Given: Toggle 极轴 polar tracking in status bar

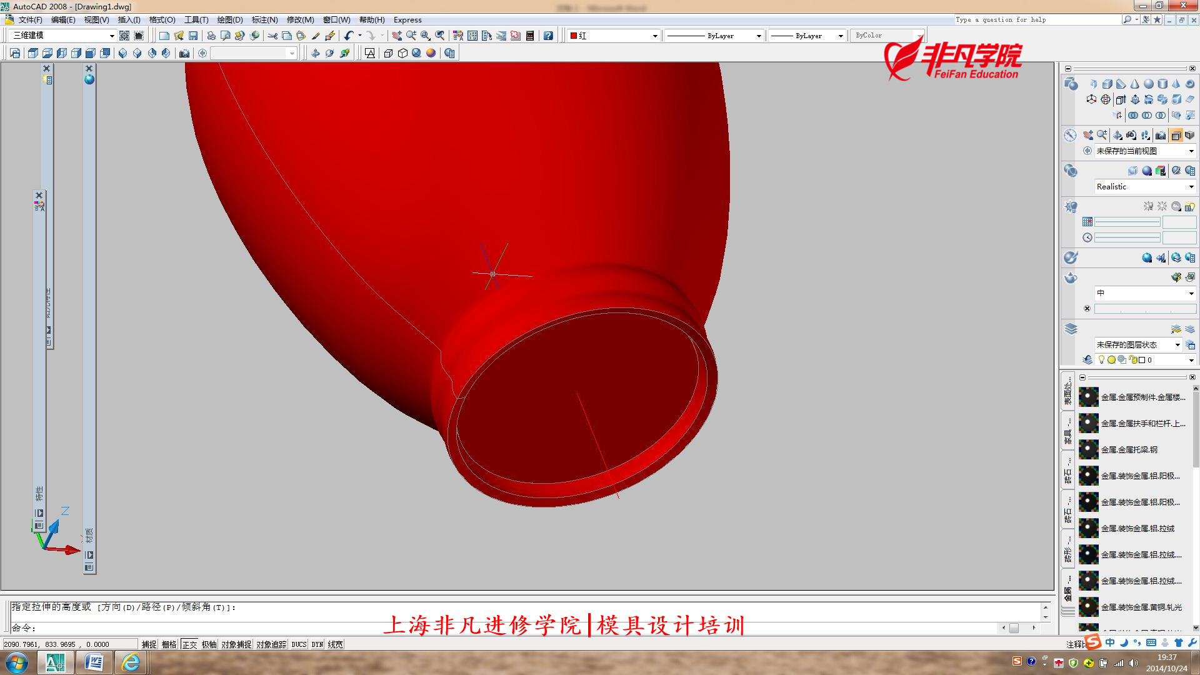Looking at the screenshot, I should tap(209, 644).
